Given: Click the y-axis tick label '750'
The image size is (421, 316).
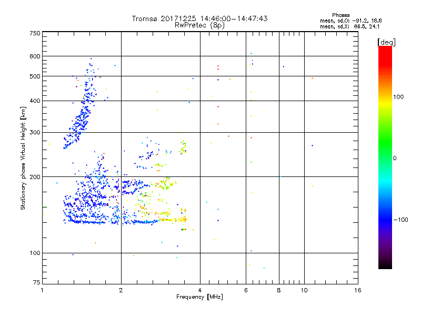Looking at the screenshot, I should pyautogui.click(x=35, y=33).
